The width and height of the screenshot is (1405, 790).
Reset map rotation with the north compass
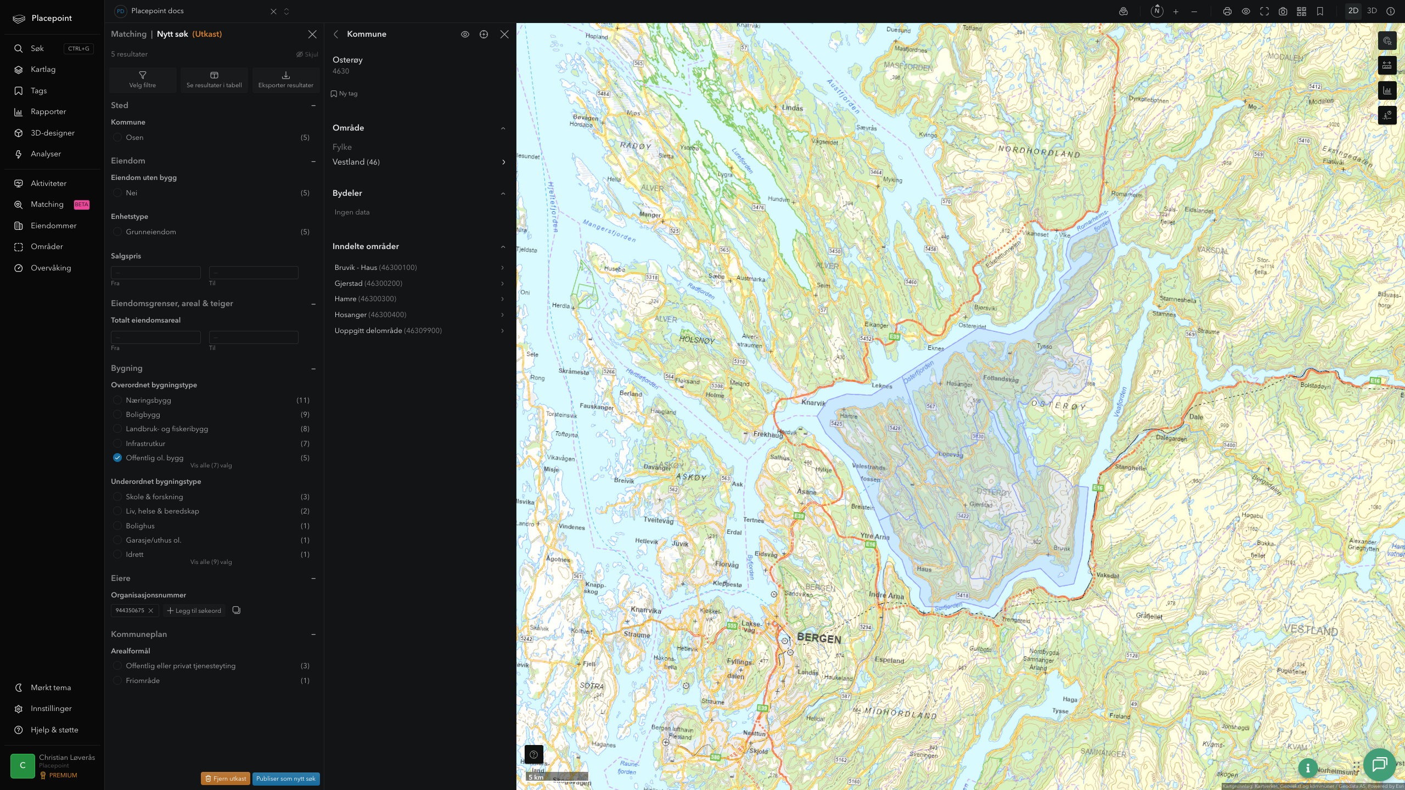click(1156, 11)
